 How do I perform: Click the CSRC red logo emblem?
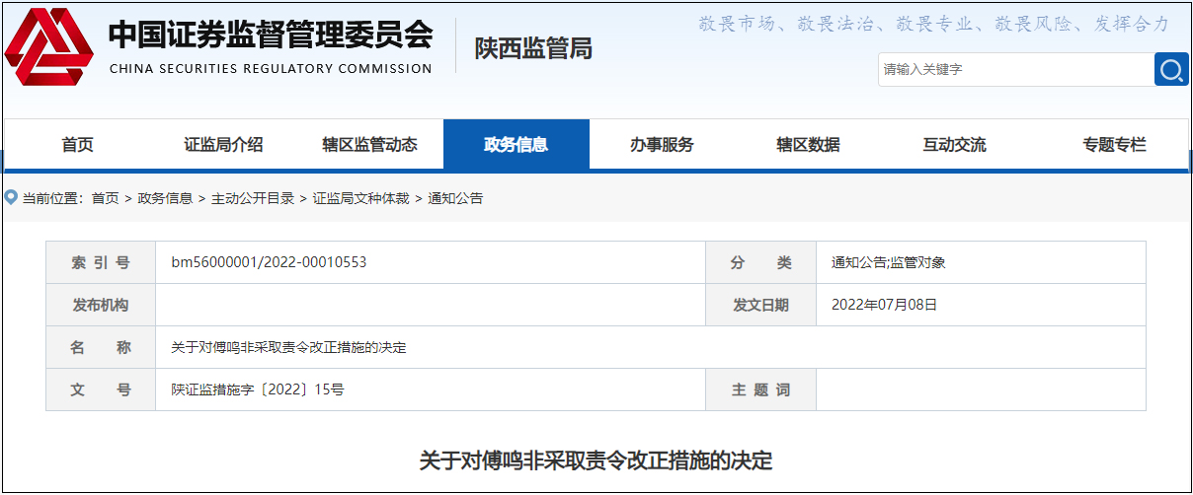(47, 47)
